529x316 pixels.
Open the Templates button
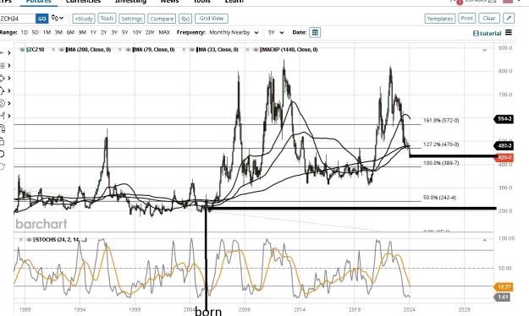pos(439,19)
